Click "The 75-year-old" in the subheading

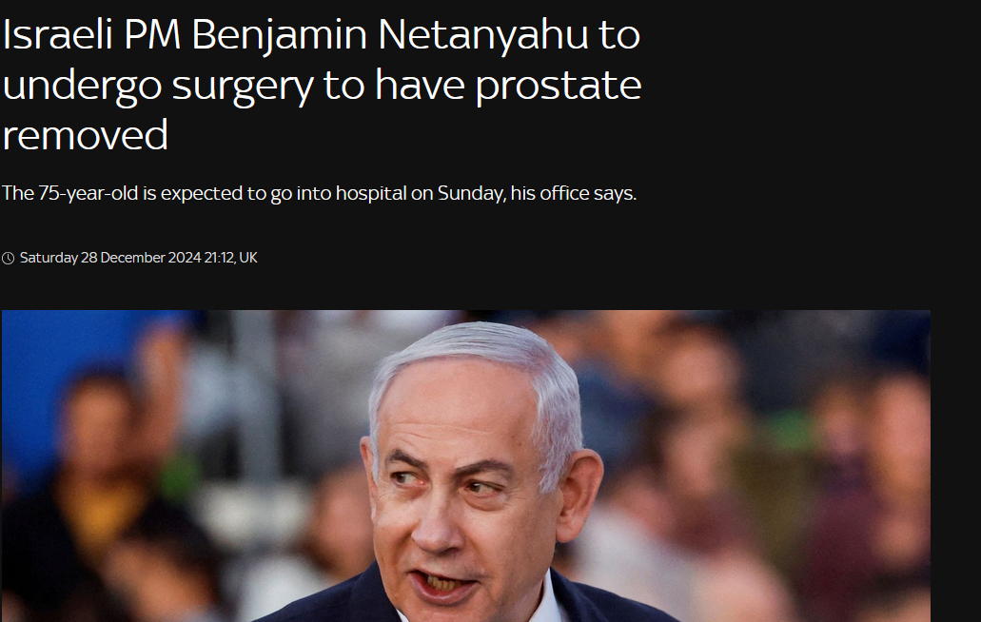(x=70, y=193)
